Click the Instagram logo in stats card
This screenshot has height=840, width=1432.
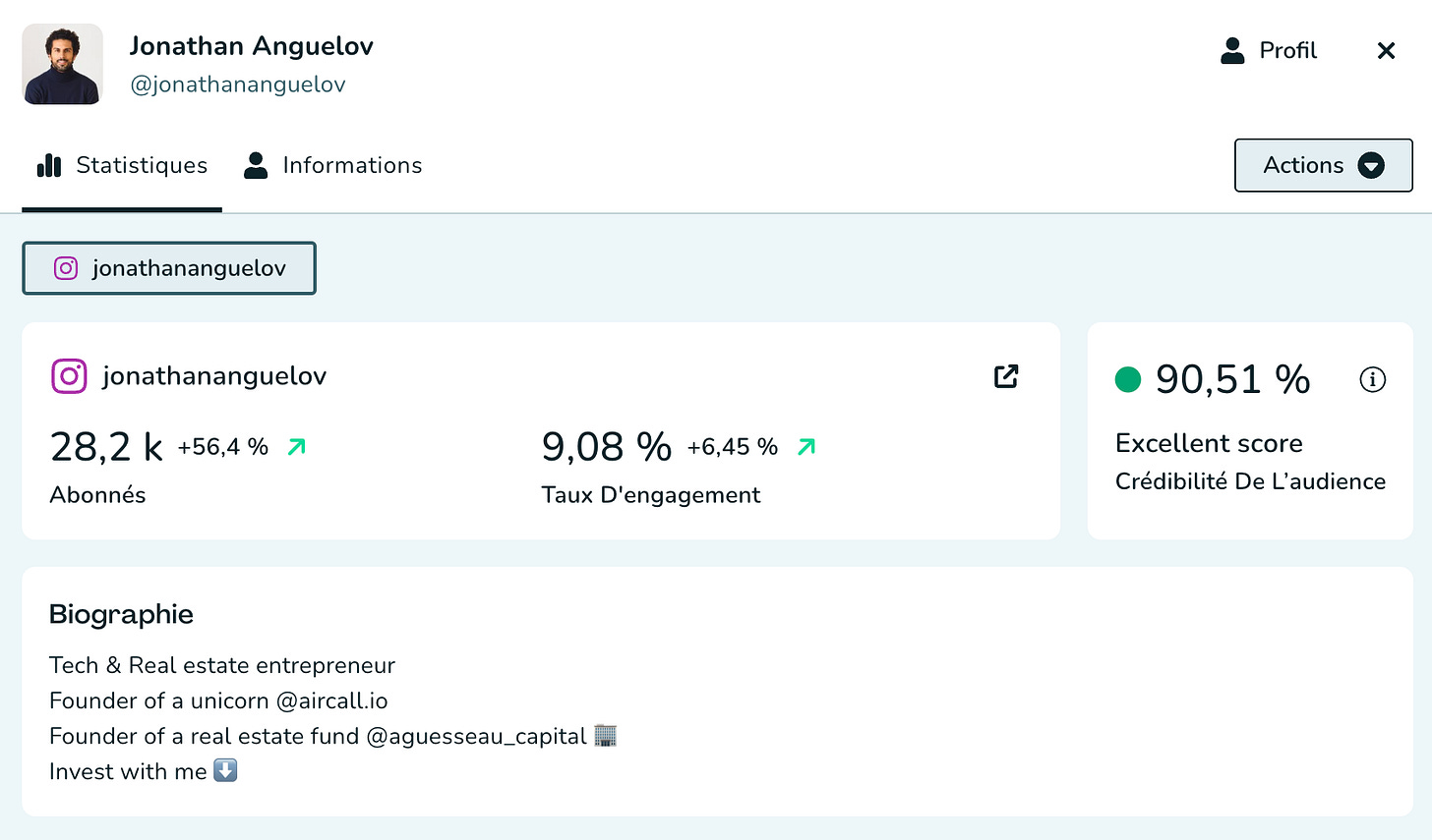coord(69,376)
